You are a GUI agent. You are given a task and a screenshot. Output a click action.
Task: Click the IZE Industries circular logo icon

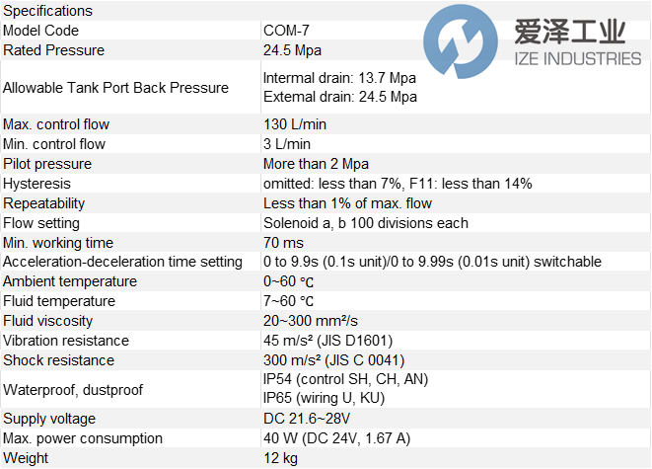[x=457, y=45]
